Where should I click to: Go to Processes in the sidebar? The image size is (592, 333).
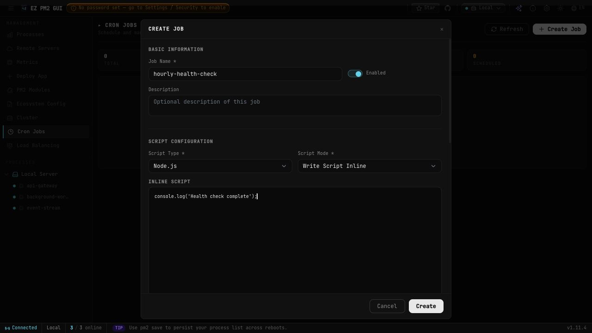46,35
